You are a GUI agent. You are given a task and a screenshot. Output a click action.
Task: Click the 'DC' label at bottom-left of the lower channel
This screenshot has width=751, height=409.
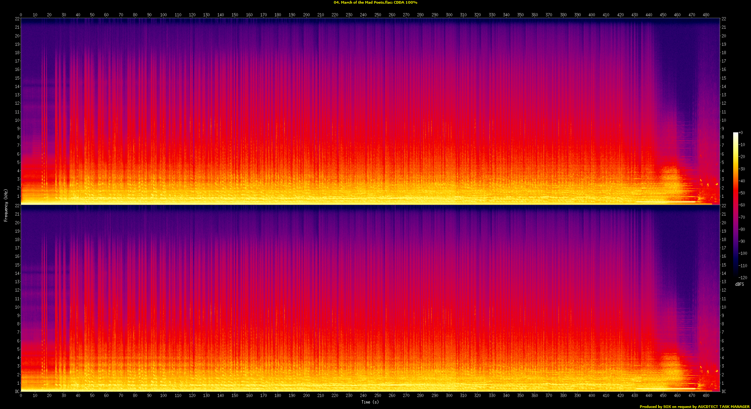(17, 392)
